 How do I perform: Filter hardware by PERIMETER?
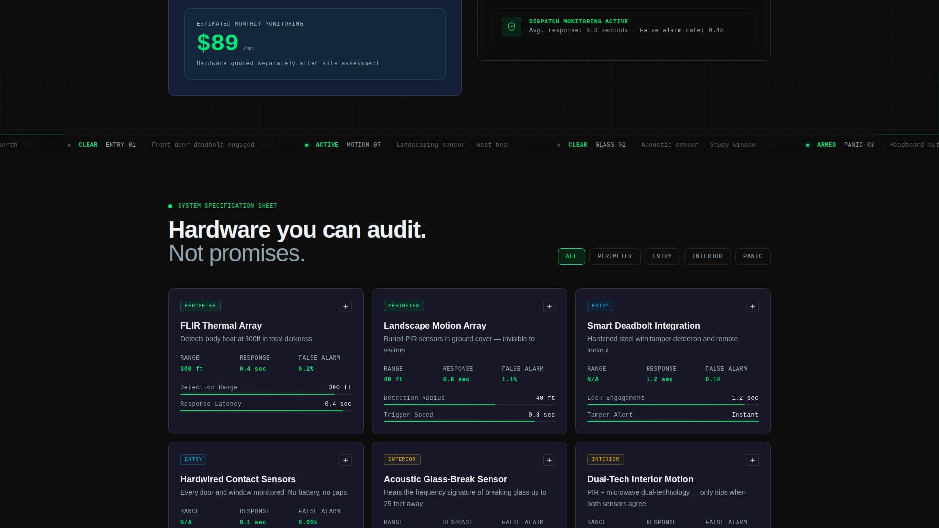[614, 257]
